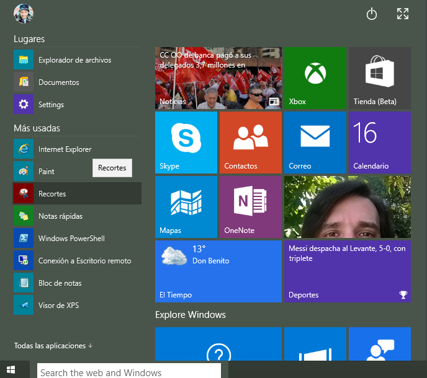The image size is (427, 378).
Task: Open the Explore Windows tile with chat bubbles
Action: coord(380,344)
